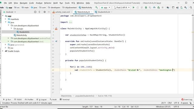Image resolution: width=194 pixels, height=109 pixels.
Task: Open the Event Log
Action: (187, 100)
